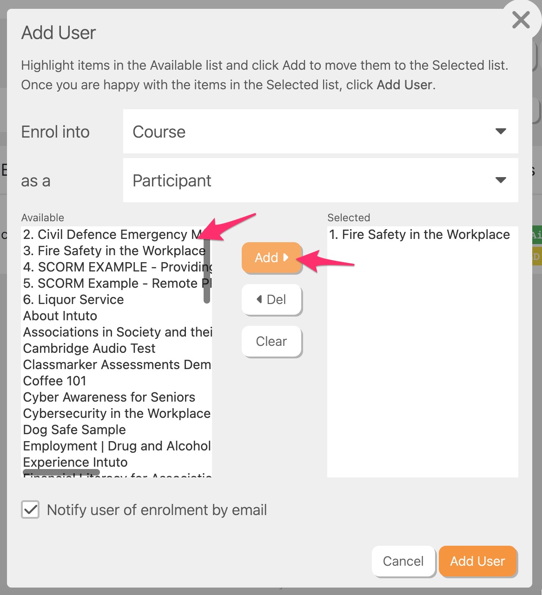Select 3. Fire Safety in Available list

coord(114,251)
